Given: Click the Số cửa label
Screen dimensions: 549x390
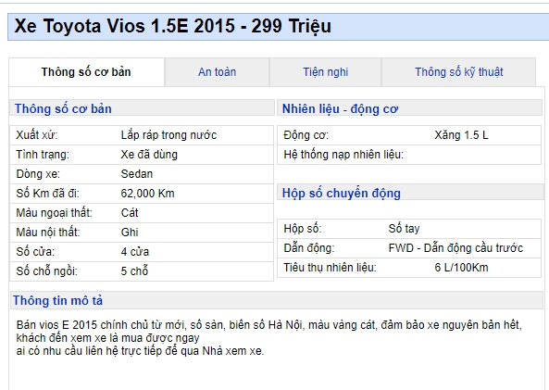Looking at the screenshot, I should pyautogui.click(x=35, y=252).
